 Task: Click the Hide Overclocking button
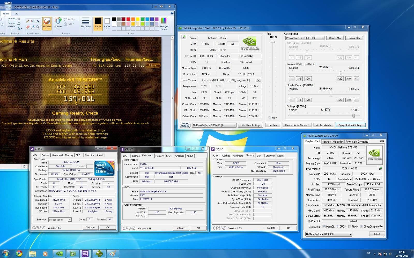tap(250, 125)
